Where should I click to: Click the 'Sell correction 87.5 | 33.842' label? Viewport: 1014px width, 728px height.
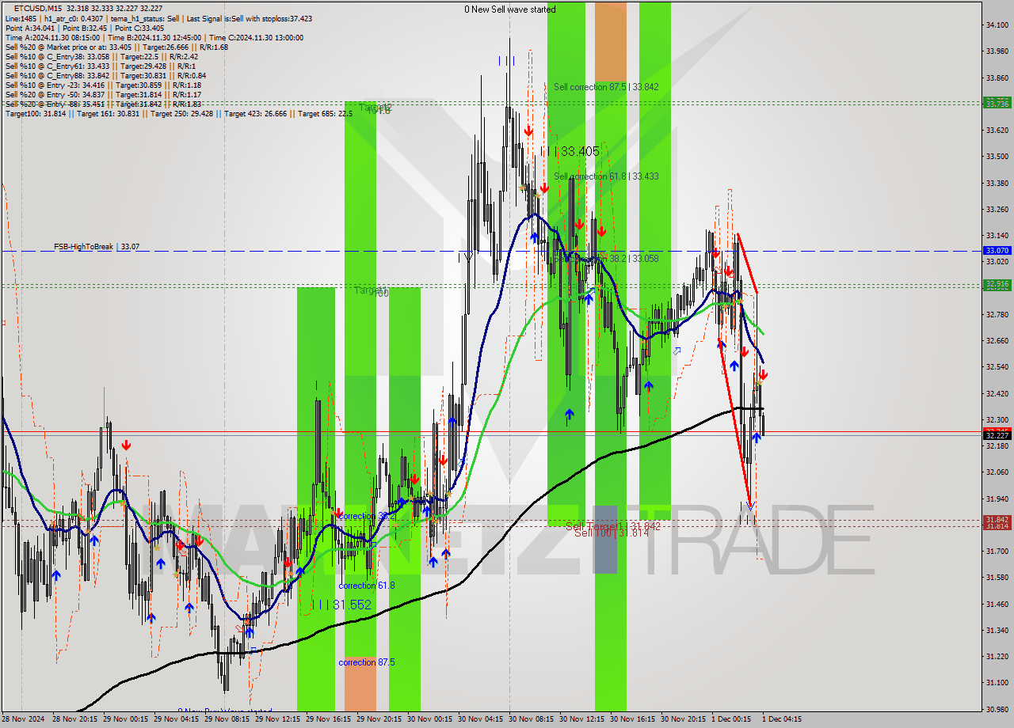click(x=606, y=87)
